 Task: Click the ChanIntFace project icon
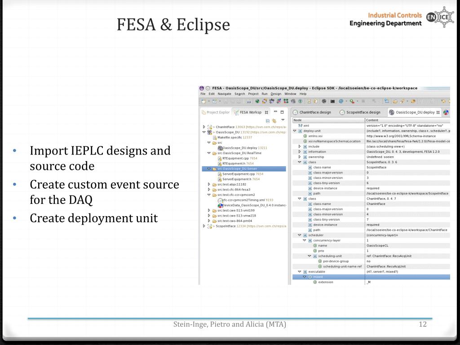pos(209,127)
